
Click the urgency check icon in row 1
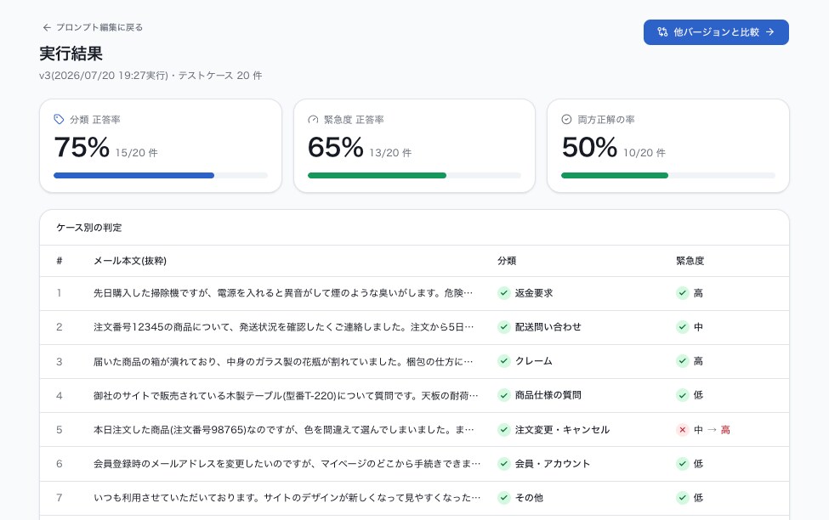[683, 293]
